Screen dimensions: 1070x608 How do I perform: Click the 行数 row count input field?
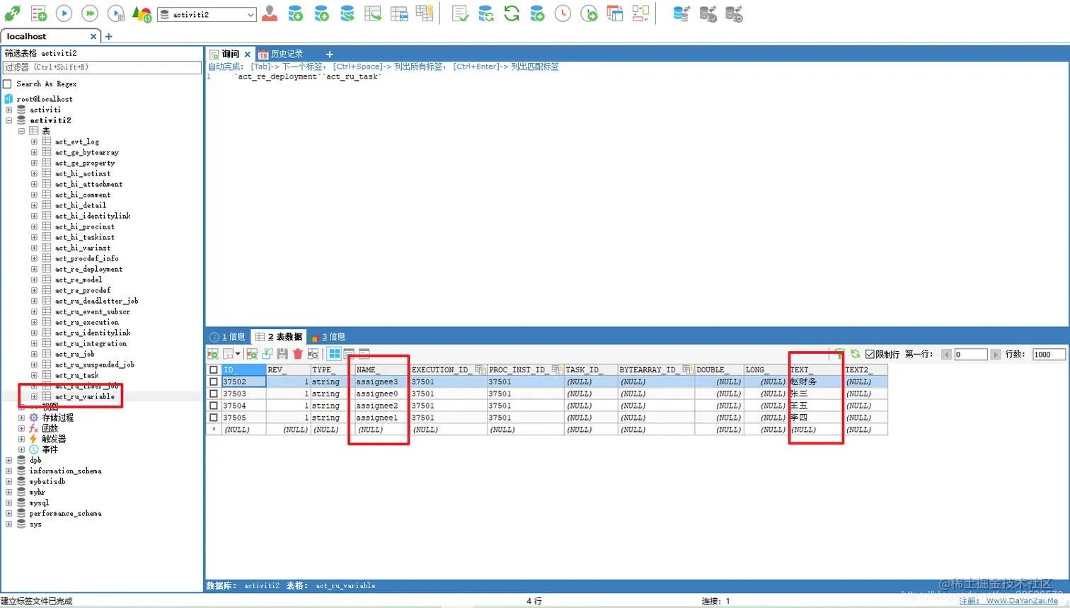pyautogui.click(x=1049, y=355)
